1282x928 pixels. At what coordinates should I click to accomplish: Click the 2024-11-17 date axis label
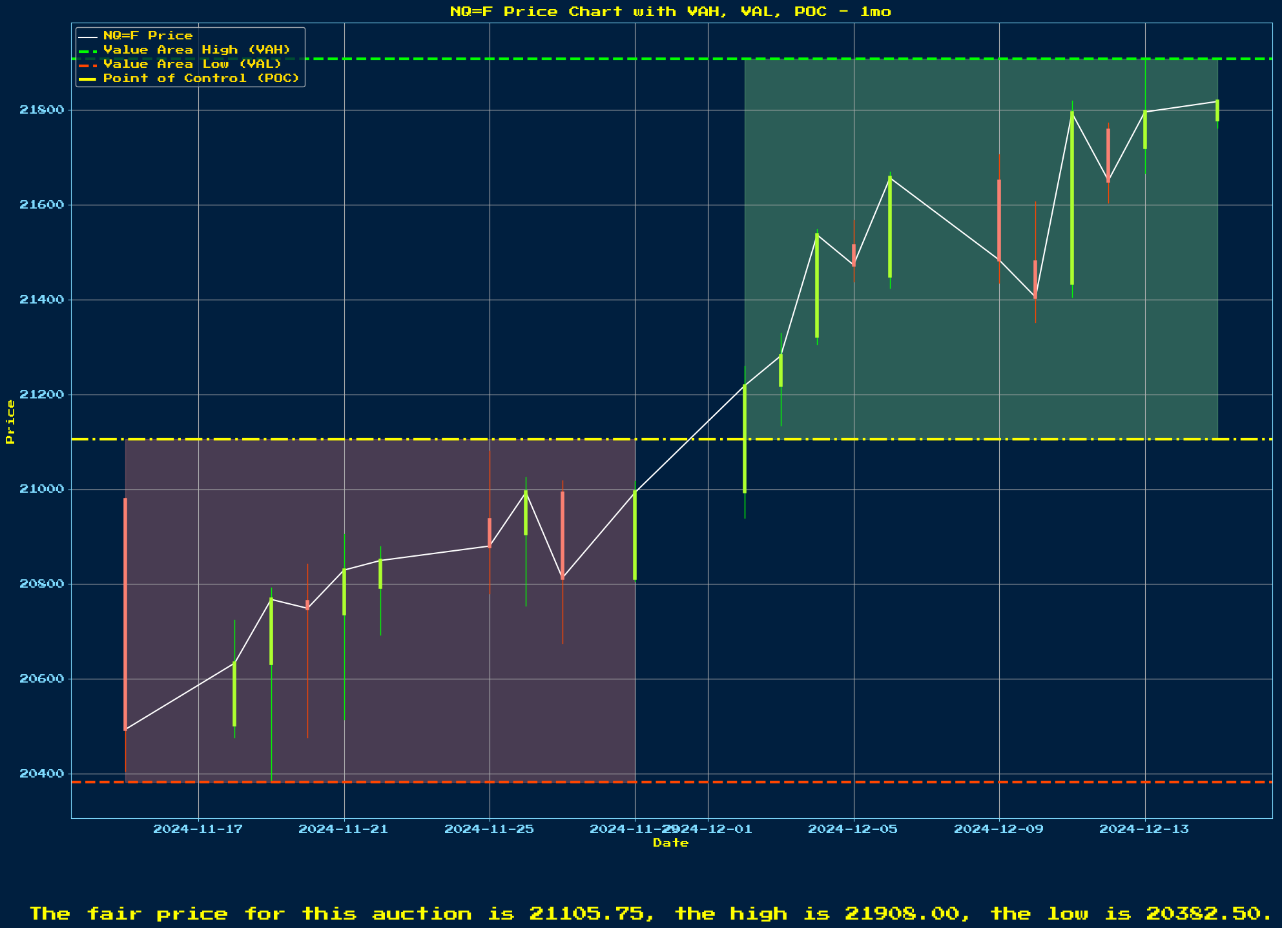(198, 829)
